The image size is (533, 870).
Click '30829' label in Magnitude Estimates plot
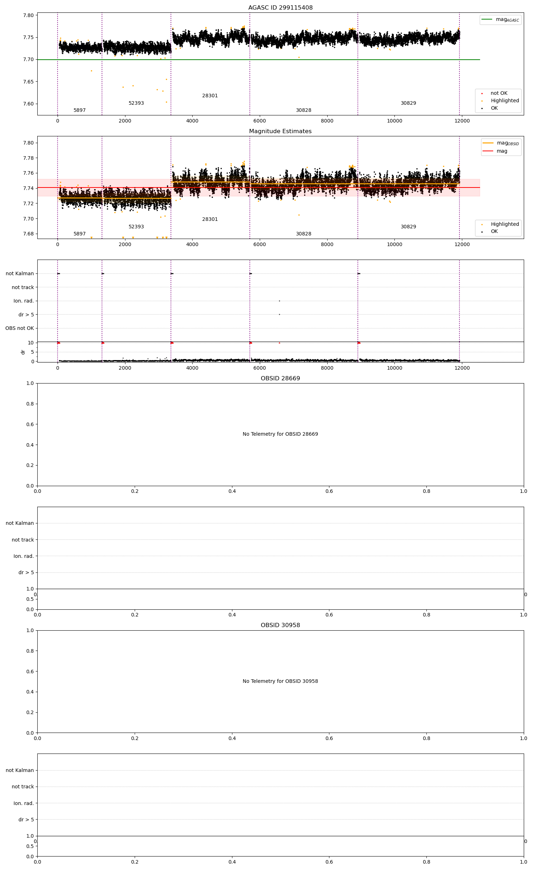409,227
